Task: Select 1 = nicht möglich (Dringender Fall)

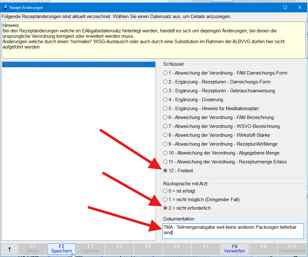Action: (165, 200)
